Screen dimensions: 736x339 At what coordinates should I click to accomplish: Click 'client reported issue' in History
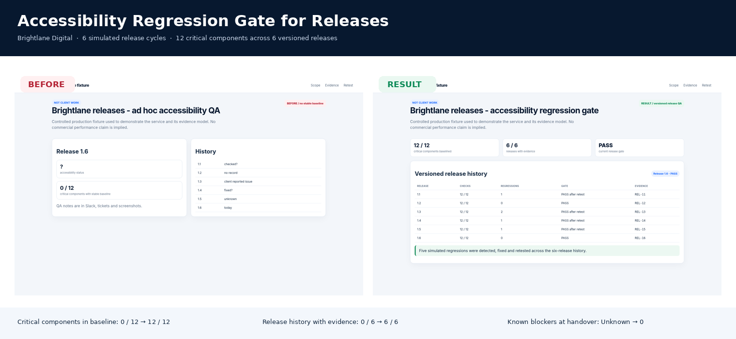pos(238,182)
